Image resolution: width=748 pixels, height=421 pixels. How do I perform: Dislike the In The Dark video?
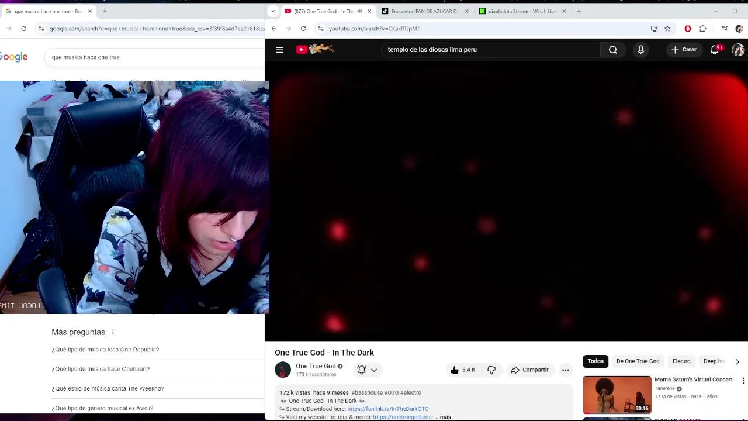click(491, 370)
